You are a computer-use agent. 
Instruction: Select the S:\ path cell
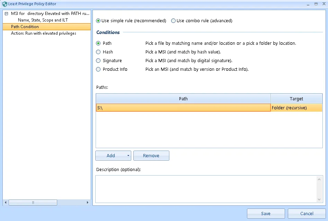tap(183, 108)
